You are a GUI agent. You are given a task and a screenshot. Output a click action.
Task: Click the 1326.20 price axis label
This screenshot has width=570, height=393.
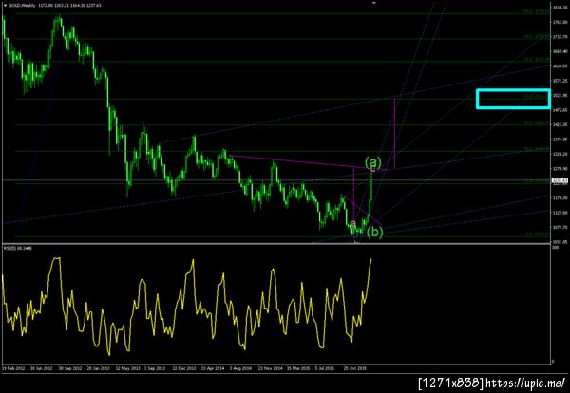[x=560, y=154]
